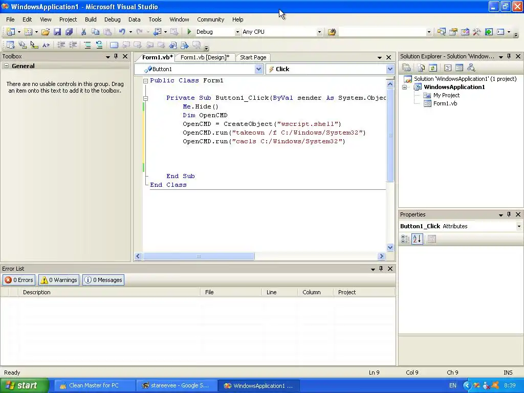
Task: Click the Decrease Line Indent icon
Action: click(61, 45)
